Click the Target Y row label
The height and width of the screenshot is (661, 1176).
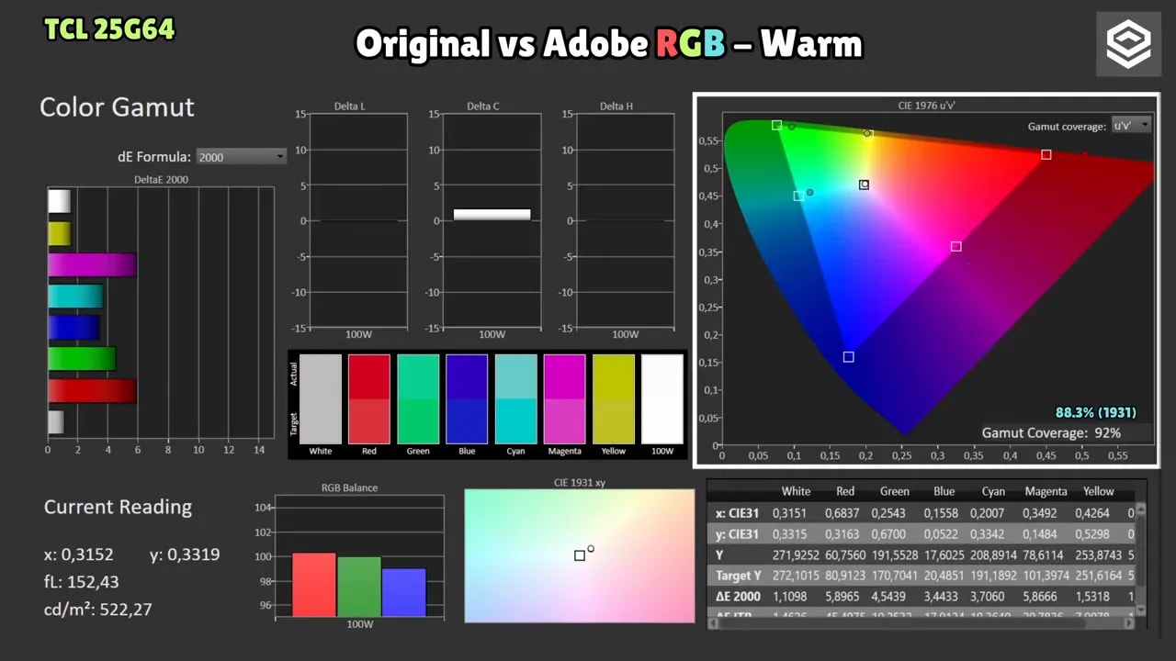tap(739, 576)
